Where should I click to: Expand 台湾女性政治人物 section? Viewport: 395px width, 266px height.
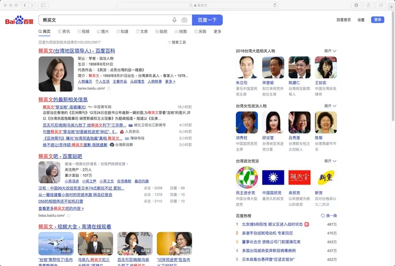[330, 106]
